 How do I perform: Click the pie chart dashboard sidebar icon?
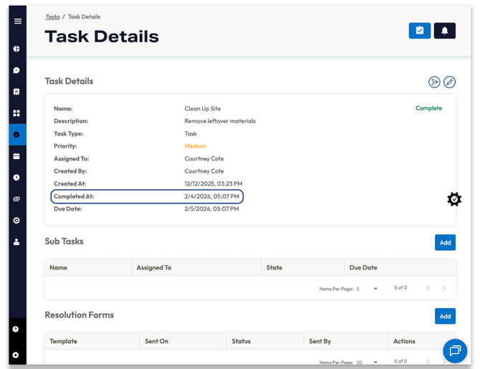[16, 49]
